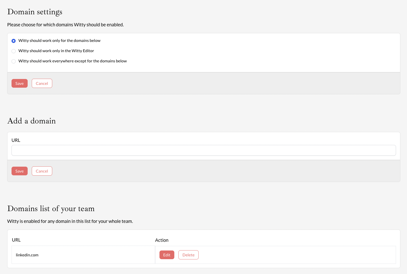
Task: Edit the linkedin.com domain entry
Action: click(x=167, y=255)
